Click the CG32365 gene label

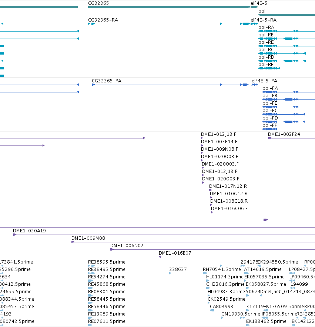[x=98, y=3]
